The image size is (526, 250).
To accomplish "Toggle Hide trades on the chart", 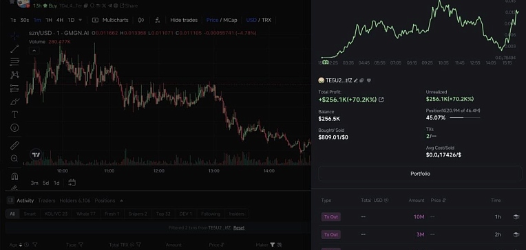I will 184,20.
